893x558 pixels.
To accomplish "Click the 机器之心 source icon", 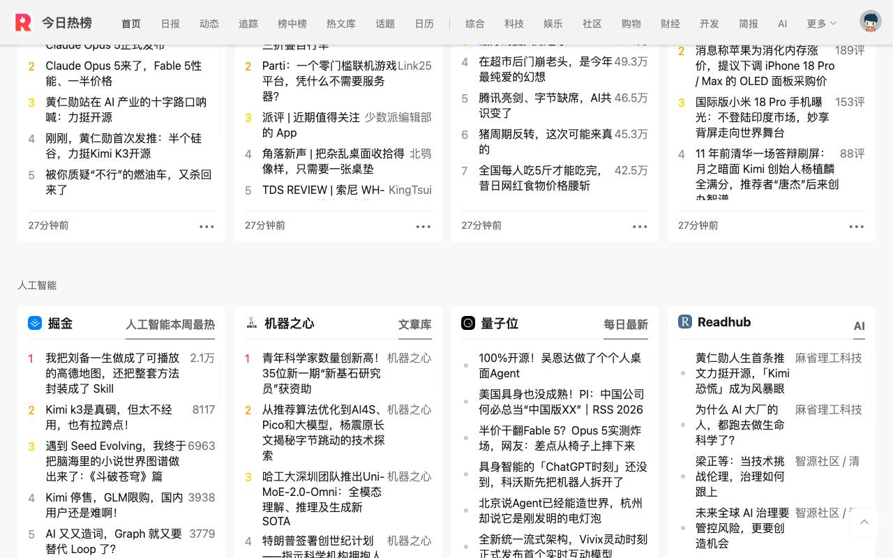I will [x=252, y=323].
